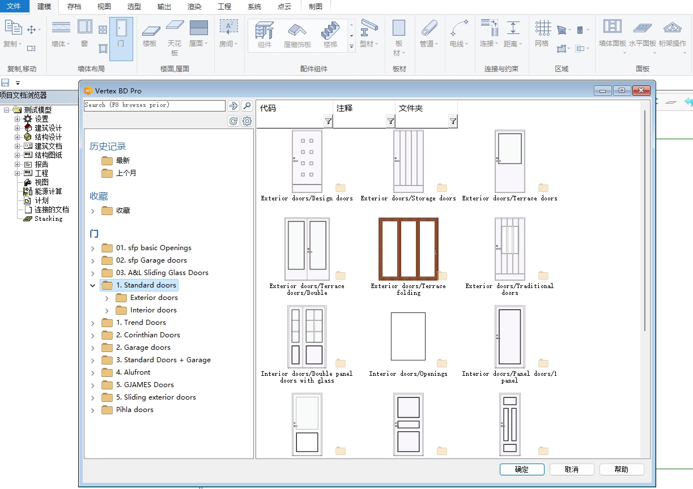Open the 注释 column filter

pos(390,121)
